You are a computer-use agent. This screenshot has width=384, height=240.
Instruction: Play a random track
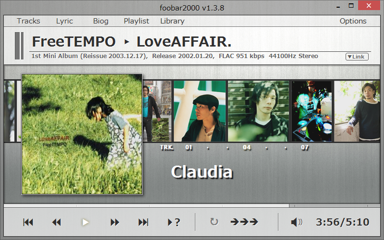[x=174, y=222]
